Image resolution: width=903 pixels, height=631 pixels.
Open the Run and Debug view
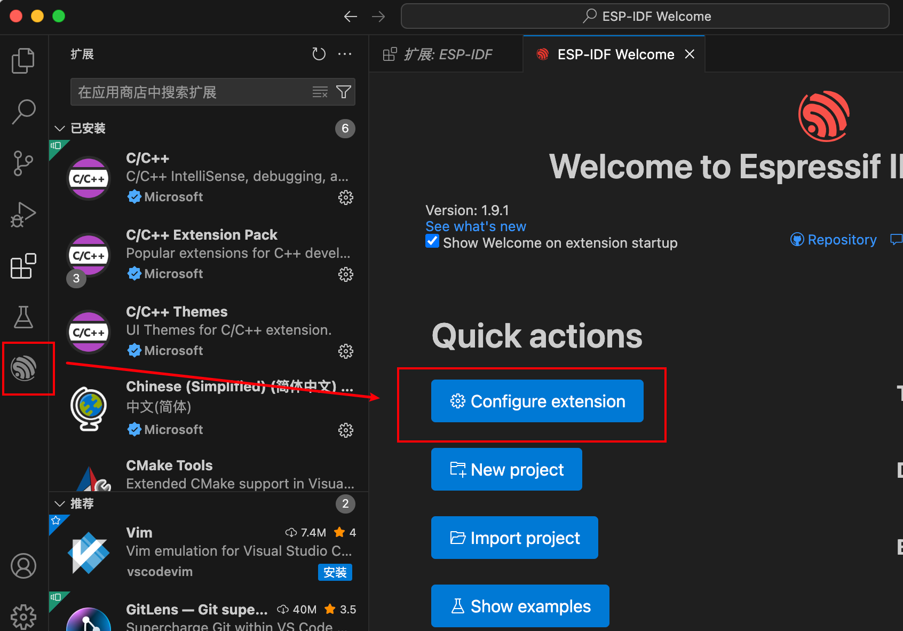coord(23,215)
